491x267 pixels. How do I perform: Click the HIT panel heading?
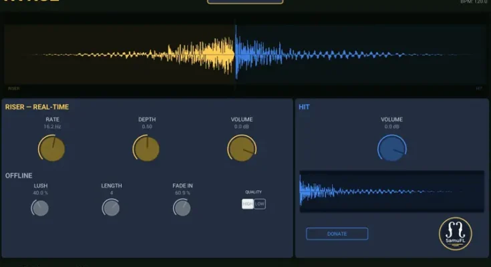(x=304, y=107)
